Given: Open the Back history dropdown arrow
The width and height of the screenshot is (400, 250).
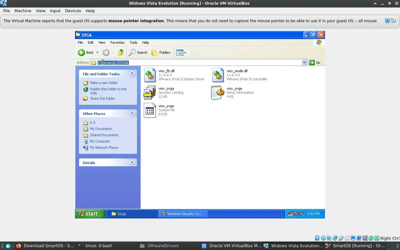Looking at the screenshot, I should [x=97, y=52].
